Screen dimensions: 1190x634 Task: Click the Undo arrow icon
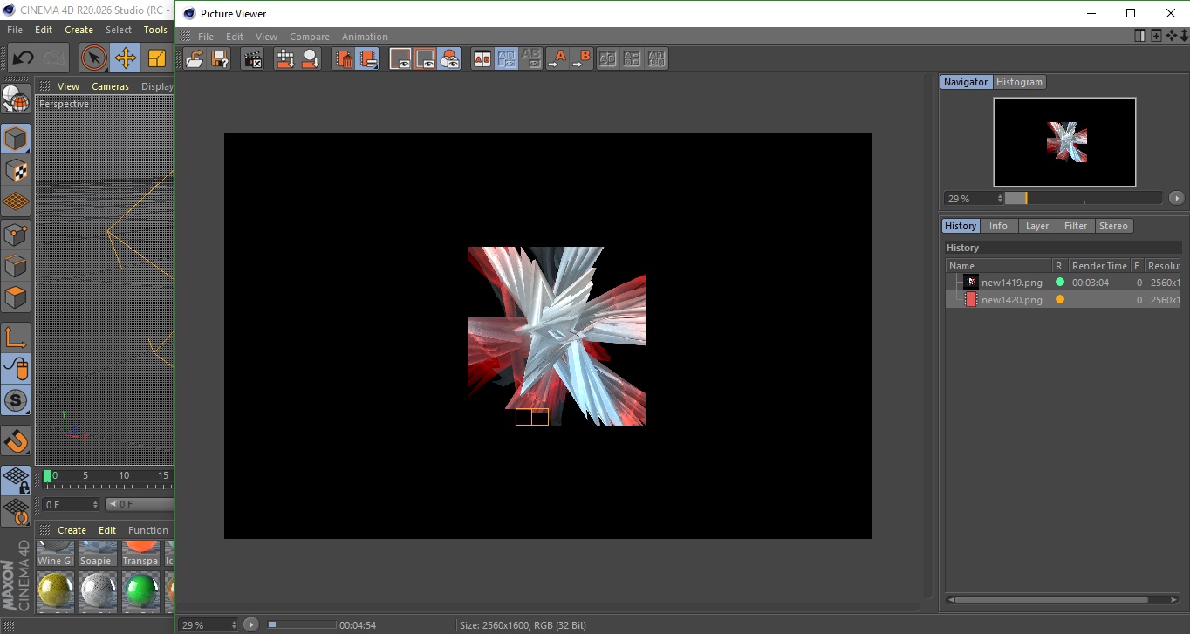pyautogui.click(x=23, y=58)
